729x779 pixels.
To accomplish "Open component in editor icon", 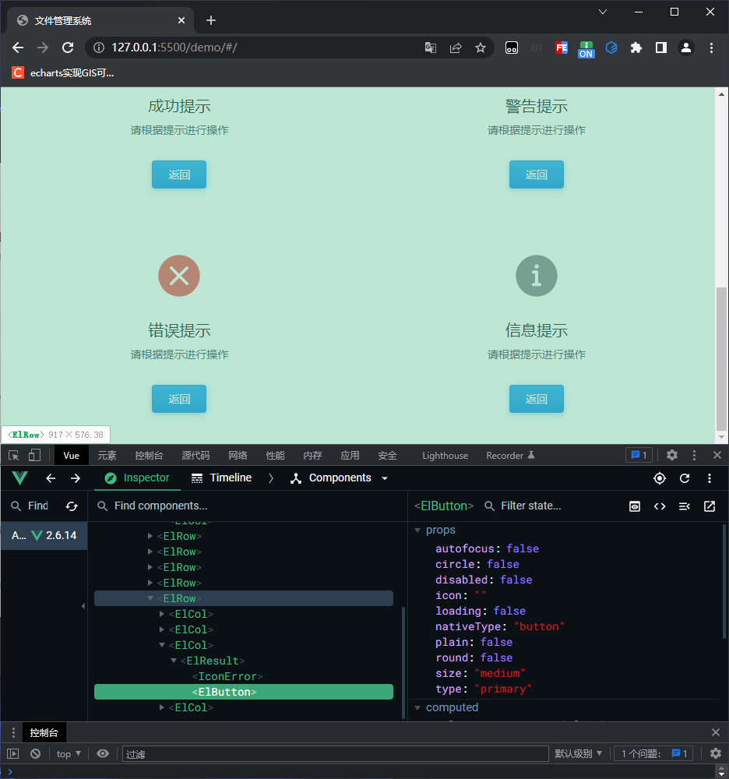I will (710, 506).
